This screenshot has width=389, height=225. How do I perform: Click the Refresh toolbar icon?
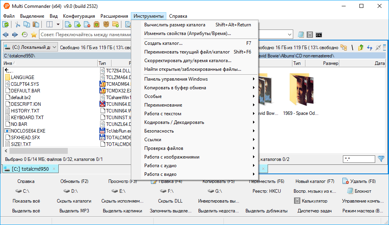pos(6,24)
